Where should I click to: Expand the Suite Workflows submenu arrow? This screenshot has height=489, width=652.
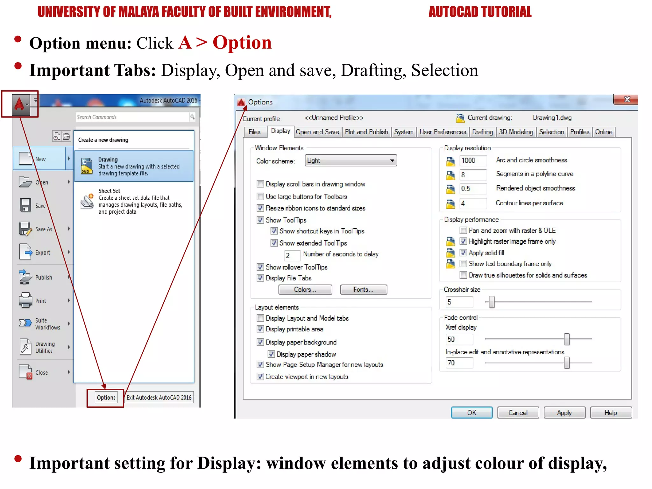click(69, 323)
